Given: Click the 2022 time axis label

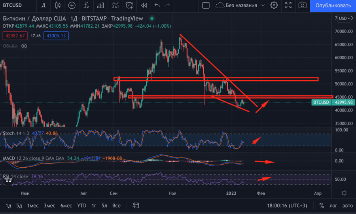Looking at the screenshot, I should (x=231, y=193).
